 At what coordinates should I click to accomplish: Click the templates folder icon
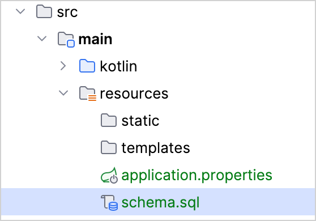tap(109, 147)
